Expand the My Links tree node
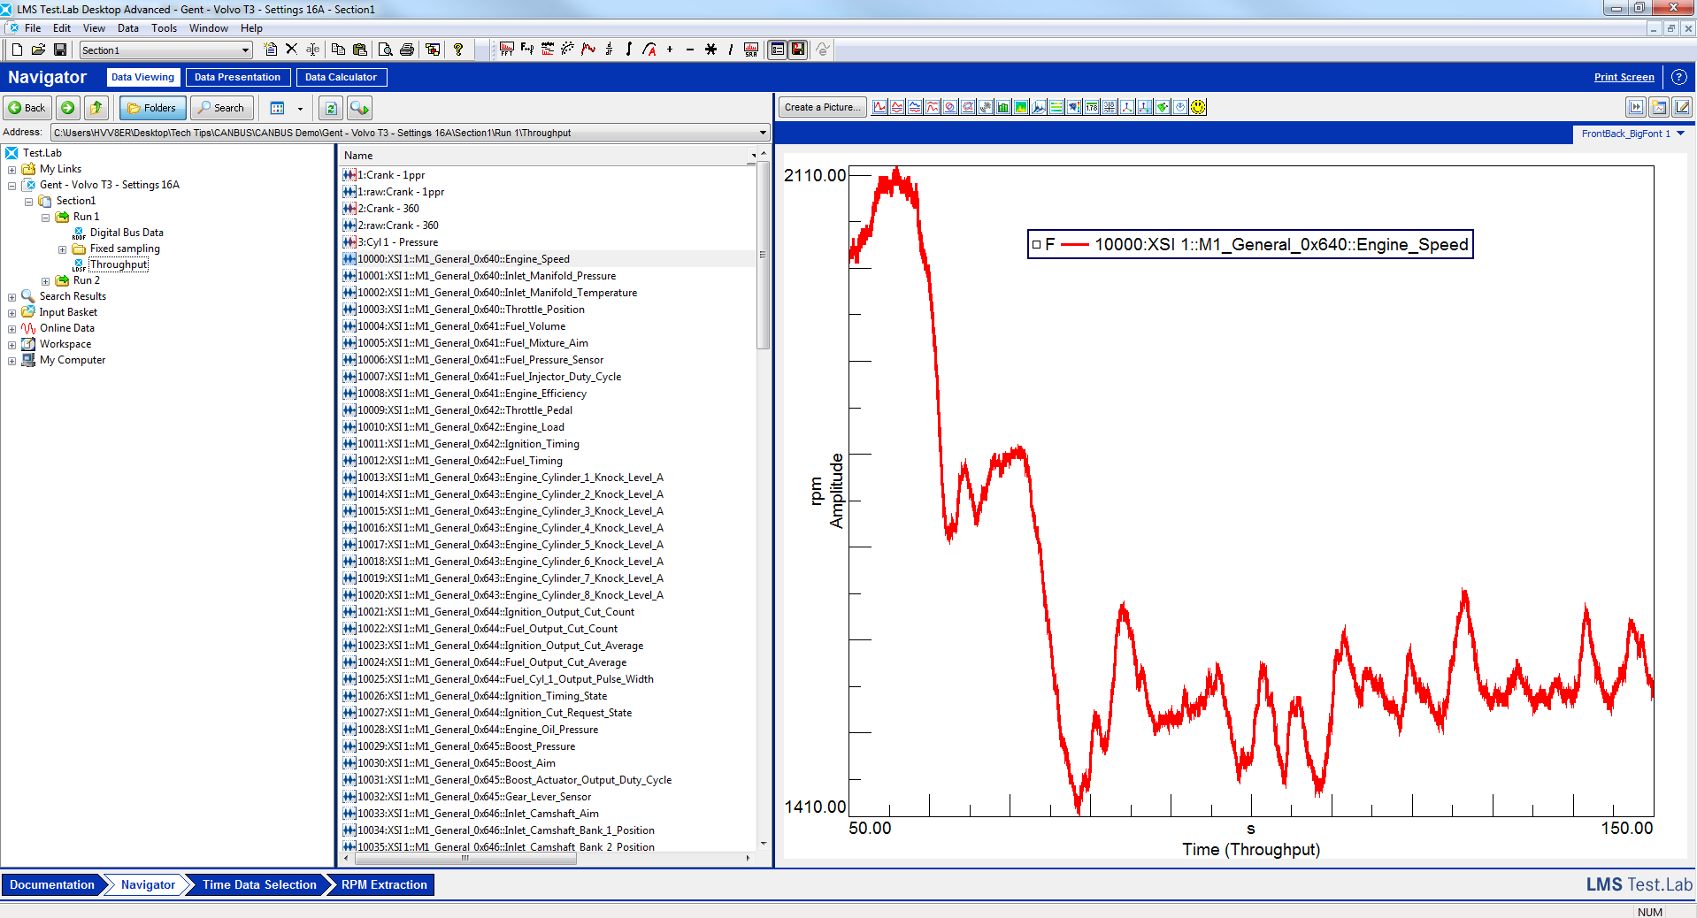Screen dimensions: 1697x918 (12, 170)
